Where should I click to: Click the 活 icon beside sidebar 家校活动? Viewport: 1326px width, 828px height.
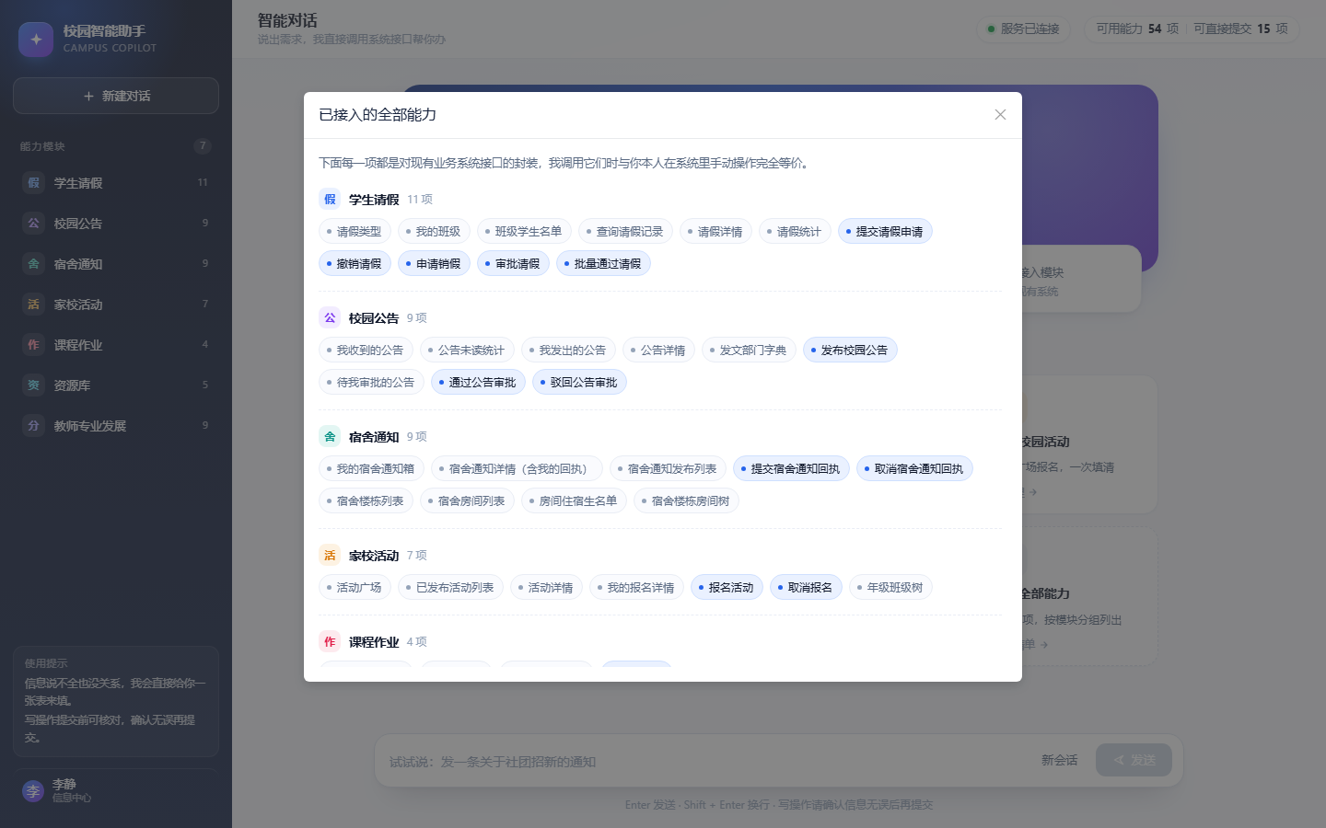(x=33, y=305)
